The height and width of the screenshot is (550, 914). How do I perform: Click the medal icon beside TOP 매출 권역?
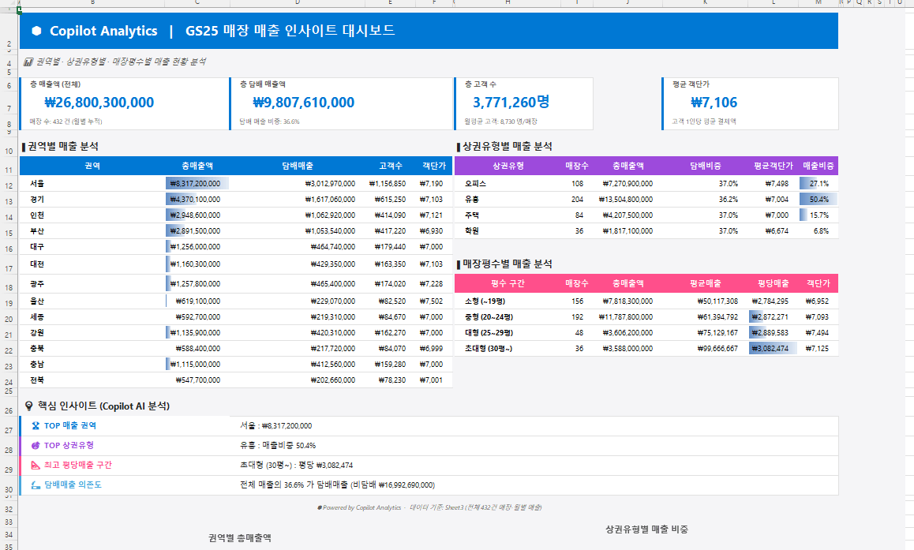click(x=36, y=426)
